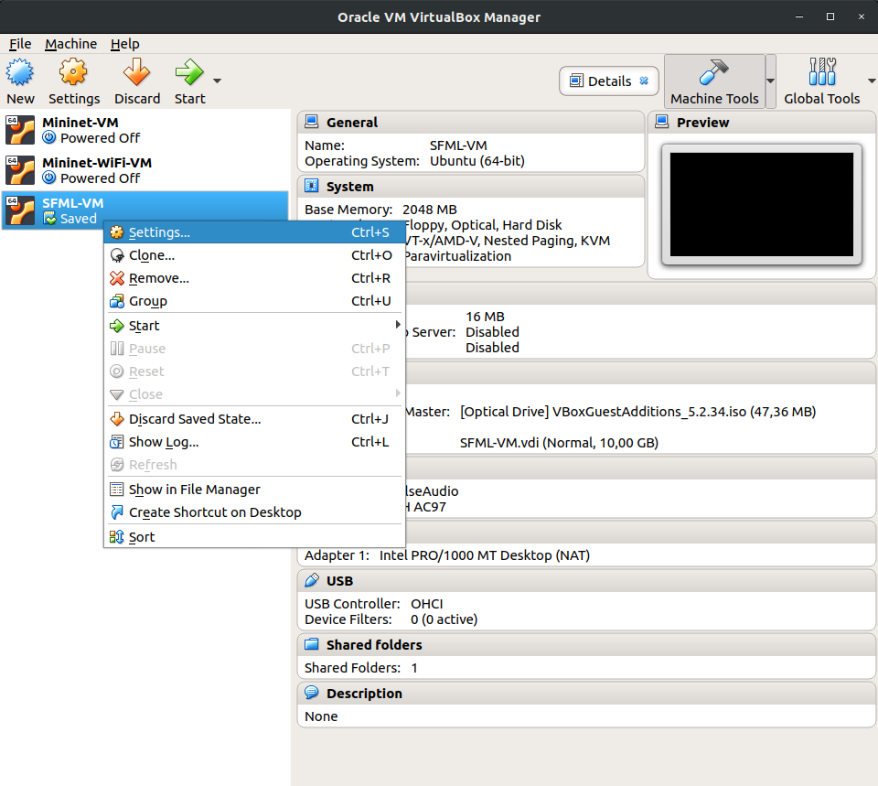Open the Global Tools icon
Image resolution: width=878 pixels, height=786 pixels.
point(821,72)
